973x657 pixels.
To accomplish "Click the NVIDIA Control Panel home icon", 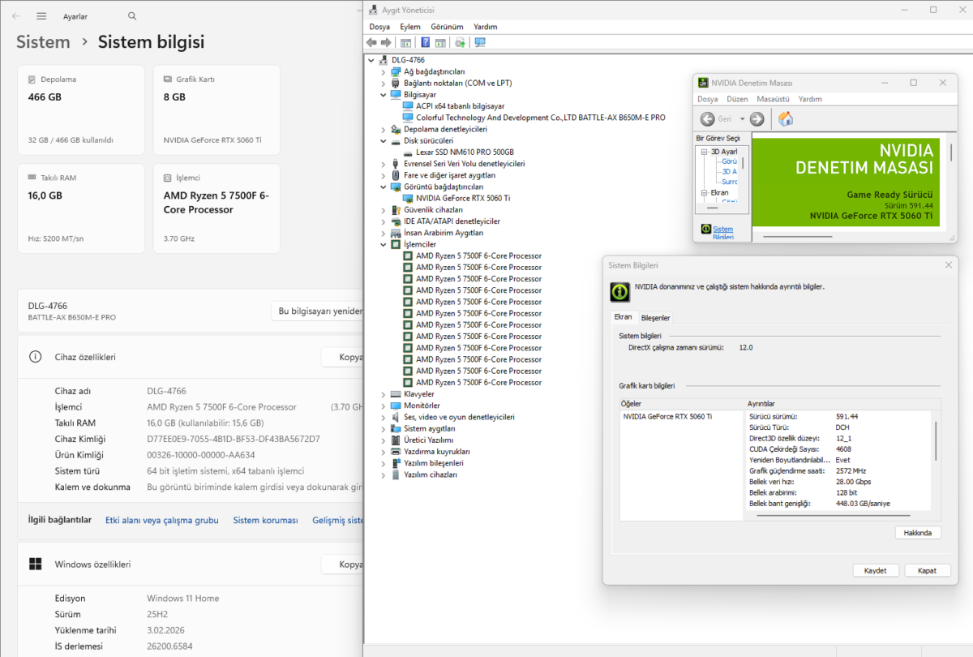I will coord(785,119).
